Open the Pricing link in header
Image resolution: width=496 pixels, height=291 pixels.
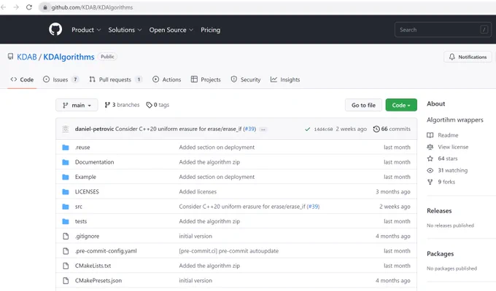click(x=210, y=30)
